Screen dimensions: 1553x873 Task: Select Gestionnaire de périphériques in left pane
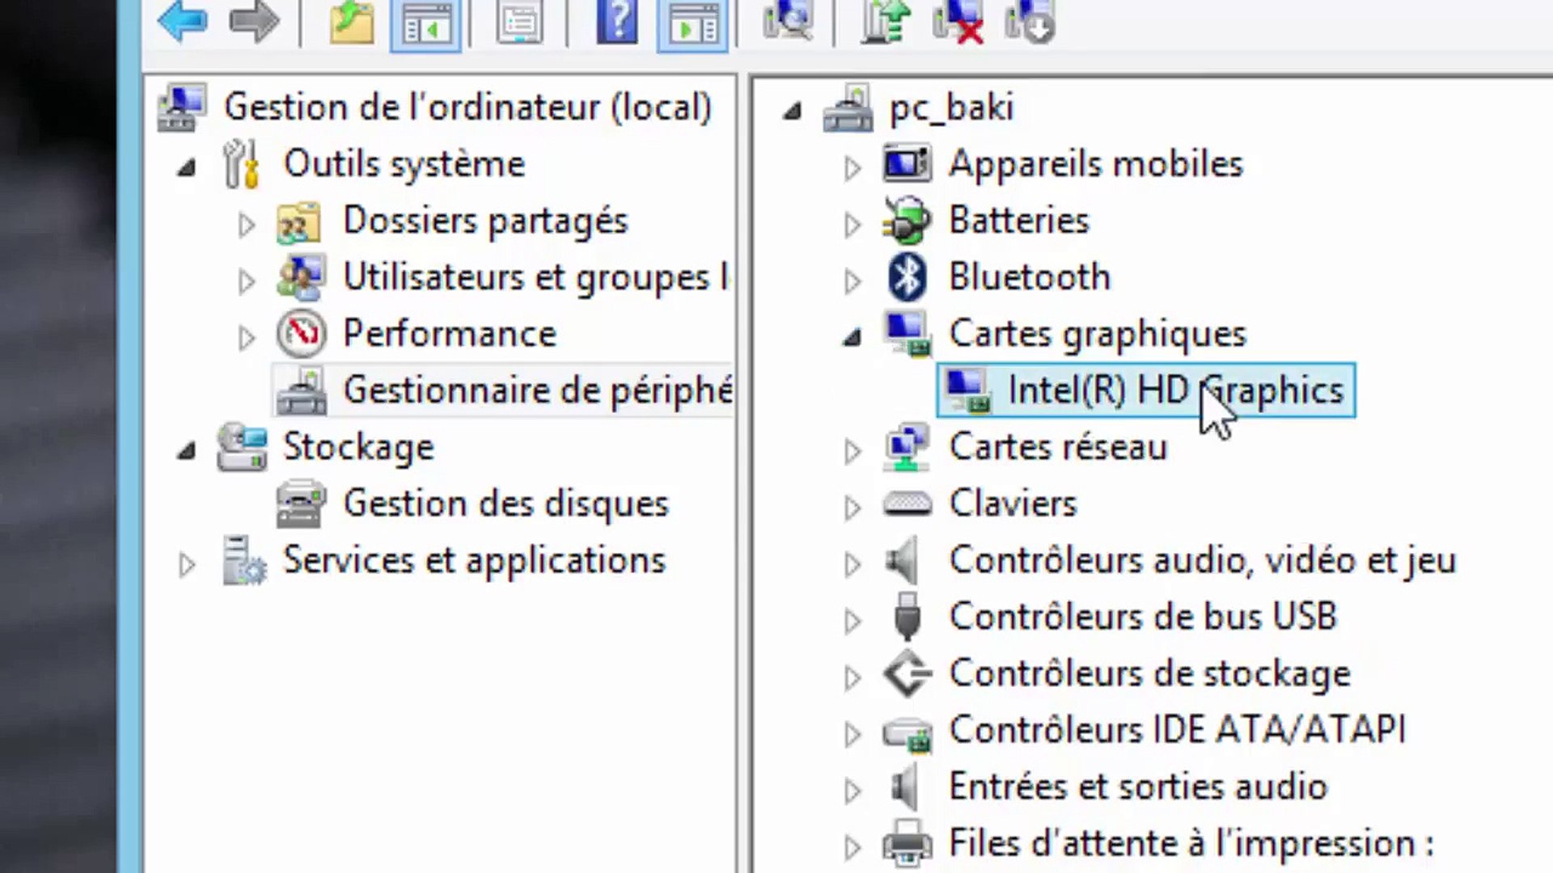coord(537,390)
